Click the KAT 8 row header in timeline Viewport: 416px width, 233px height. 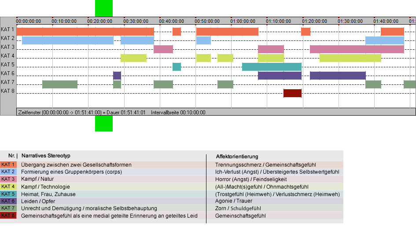(x=7, y=91)
